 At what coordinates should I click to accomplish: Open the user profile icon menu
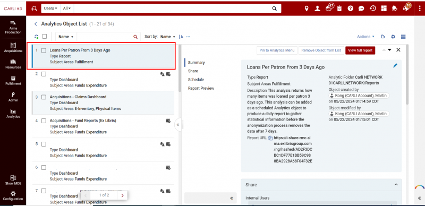[x=317, y=8]
